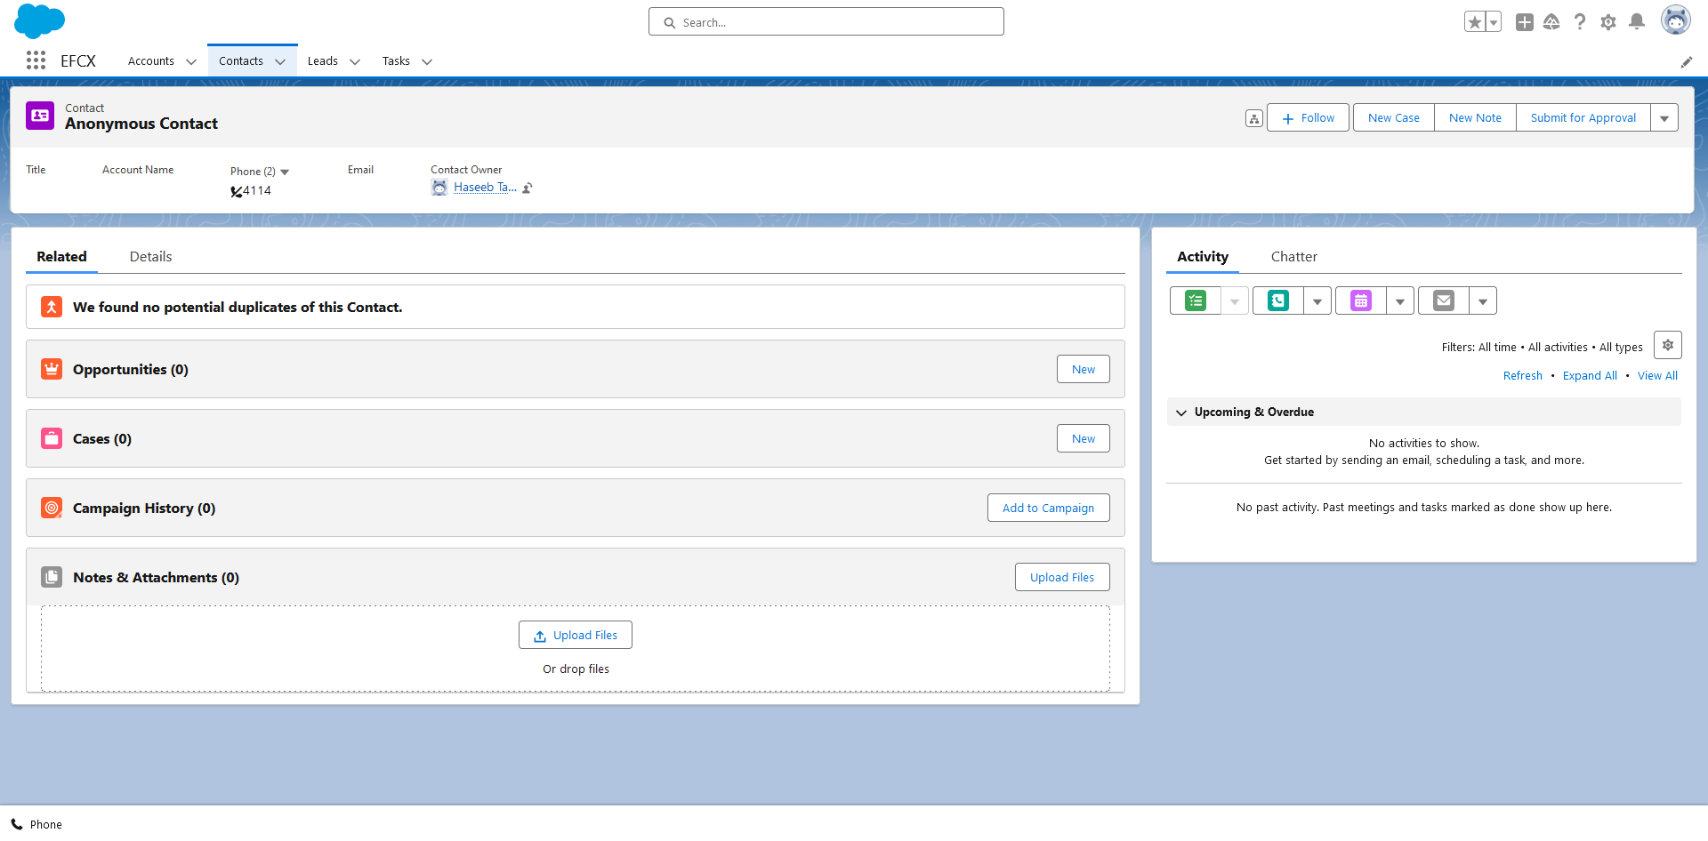1708x841 pixels.
Task: Expand the Phone (2) dropdown arrow
Action: point(285,172)
